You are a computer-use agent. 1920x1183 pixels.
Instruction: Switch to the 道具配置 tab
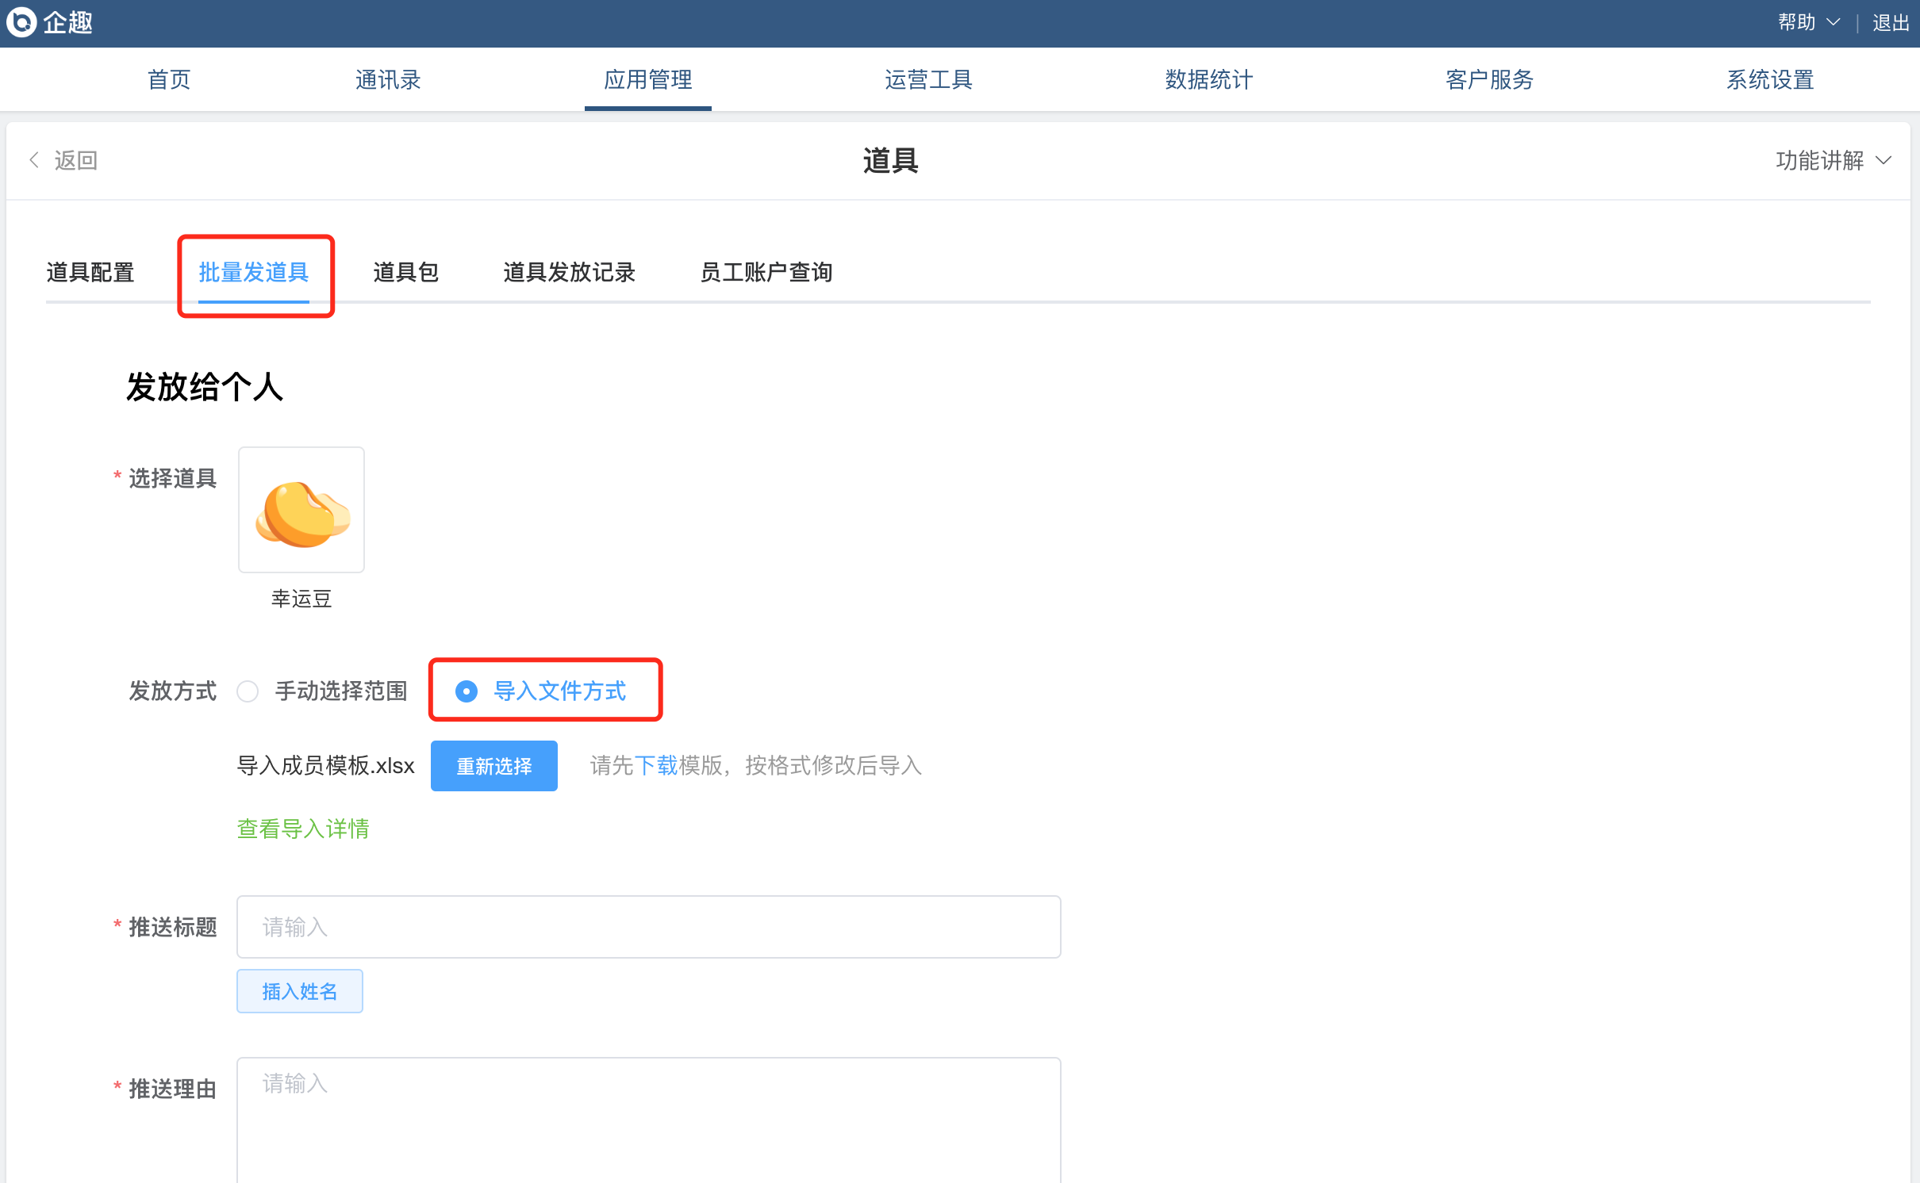[90, 272]
